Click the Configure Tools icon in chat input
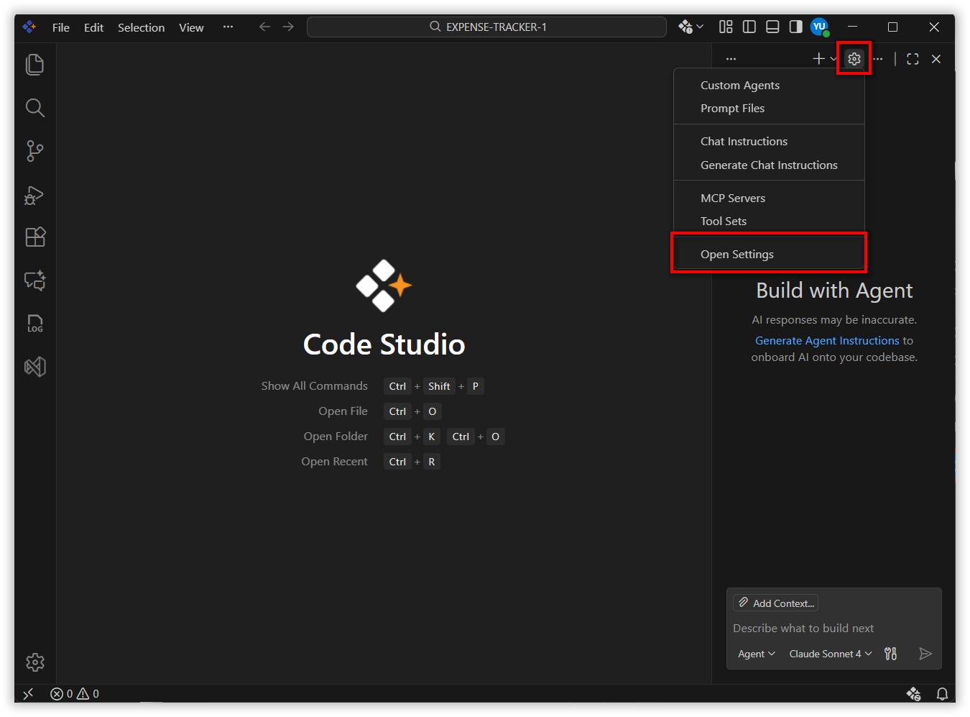The width and height of the screenshot is (970, 717). 890,654
